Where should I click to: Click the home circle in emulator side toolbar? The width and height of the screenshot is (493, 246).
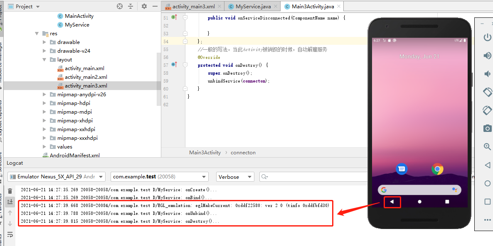pos(487,183)
